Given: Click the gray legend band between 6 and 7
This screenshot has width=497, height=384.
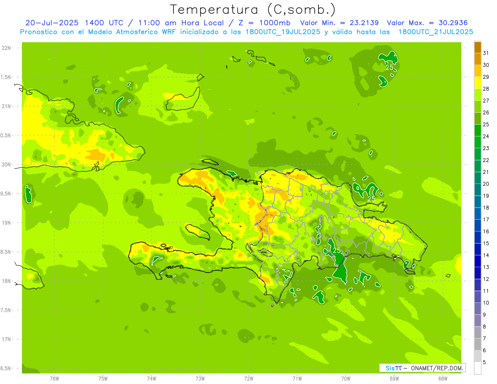Looking at the screenshot, I should (478, 344).
